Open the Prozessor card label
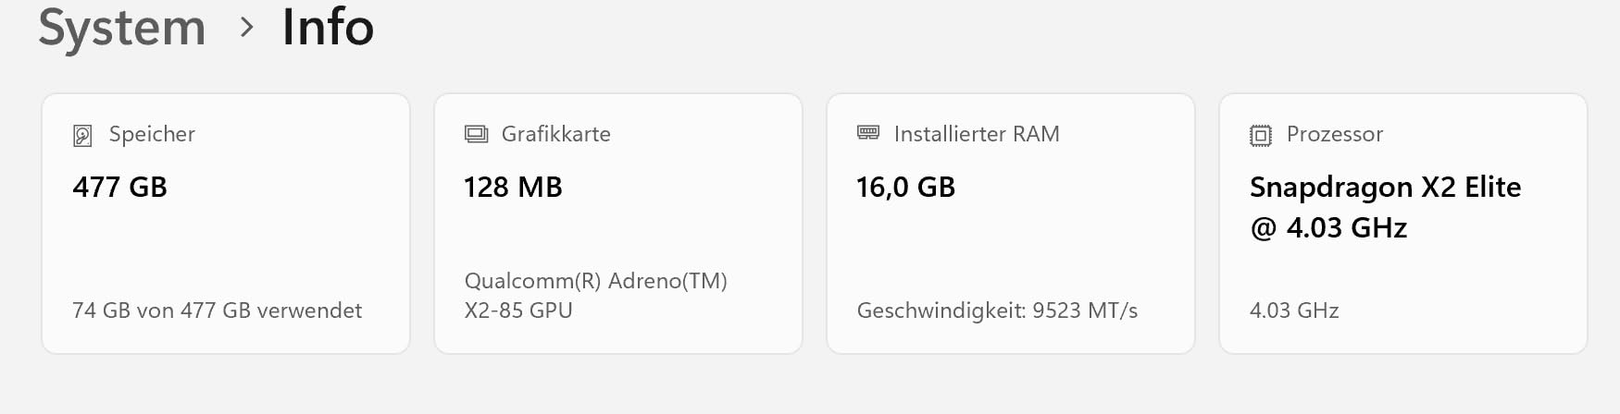Image resolution: width=1620 pixels, height=414 pixels. 1335,134
